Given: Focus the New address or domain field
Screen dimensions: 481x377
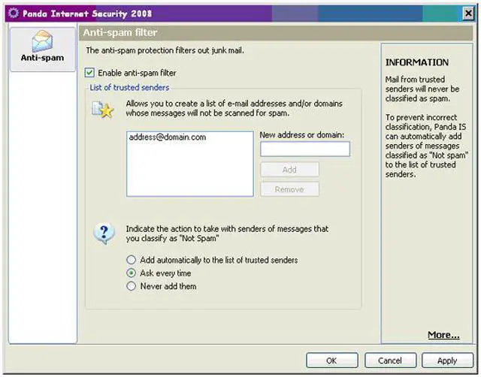Looking at the screenshot, I should tap(304, 149).
